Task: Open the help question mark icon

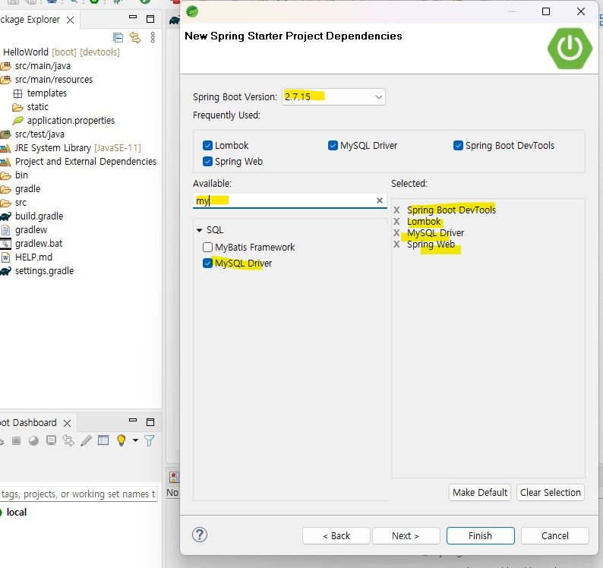Action: [x=200, y=535]
